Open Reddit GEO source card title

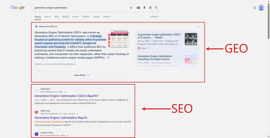tap(159, 36)
